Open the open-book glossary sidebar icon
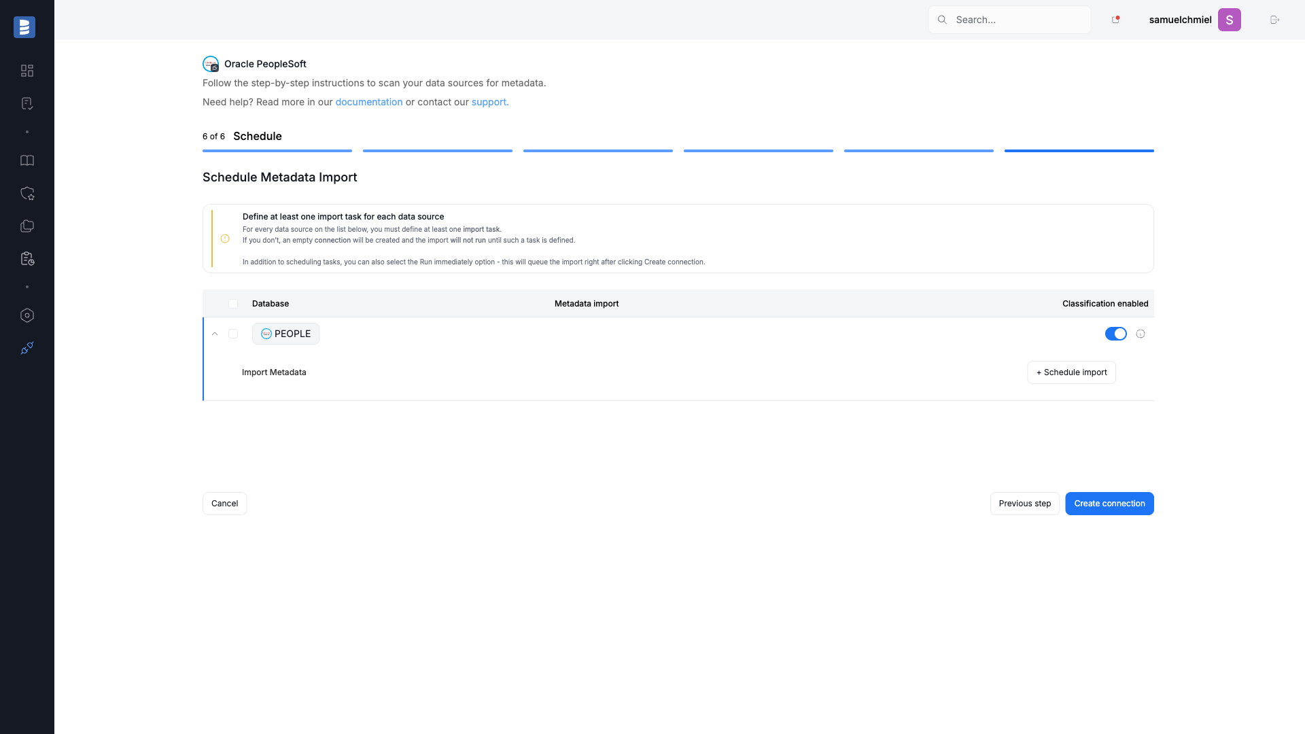The width and height of the screenshot is (1305, 734). tap(27, 160)
